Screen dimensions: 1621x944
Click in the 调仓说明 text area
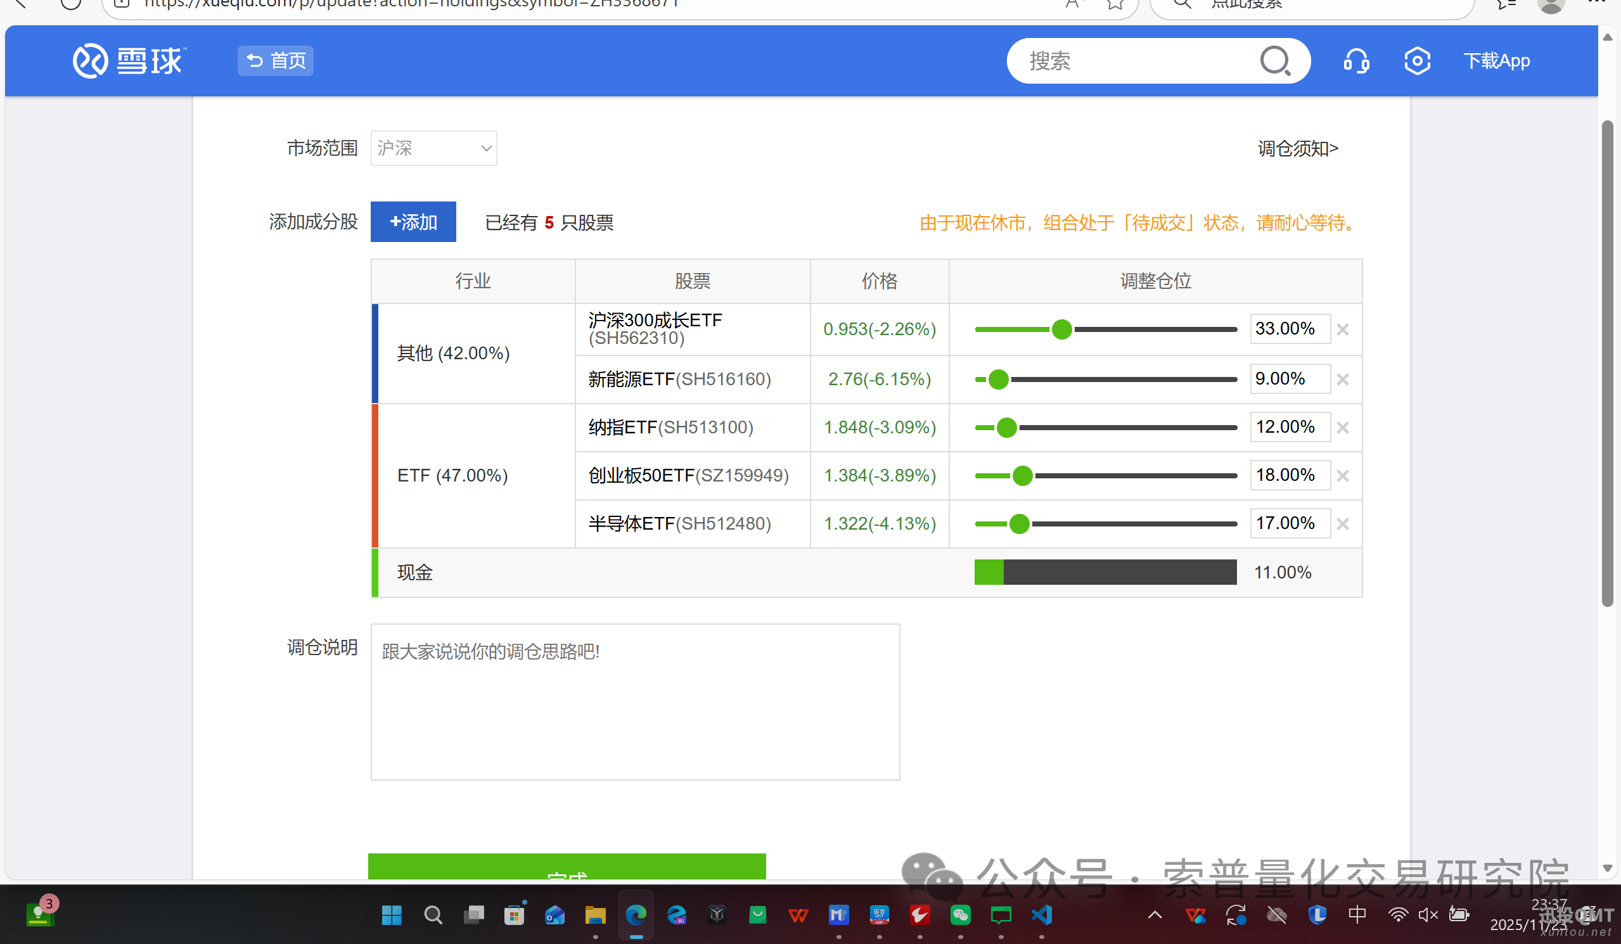click(x=635, y=701)
